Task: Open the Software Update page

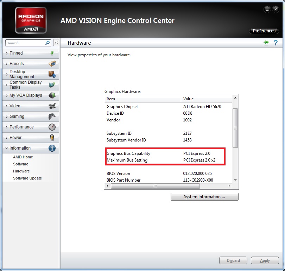Action: pyautogui.click(x=27, y=178)
